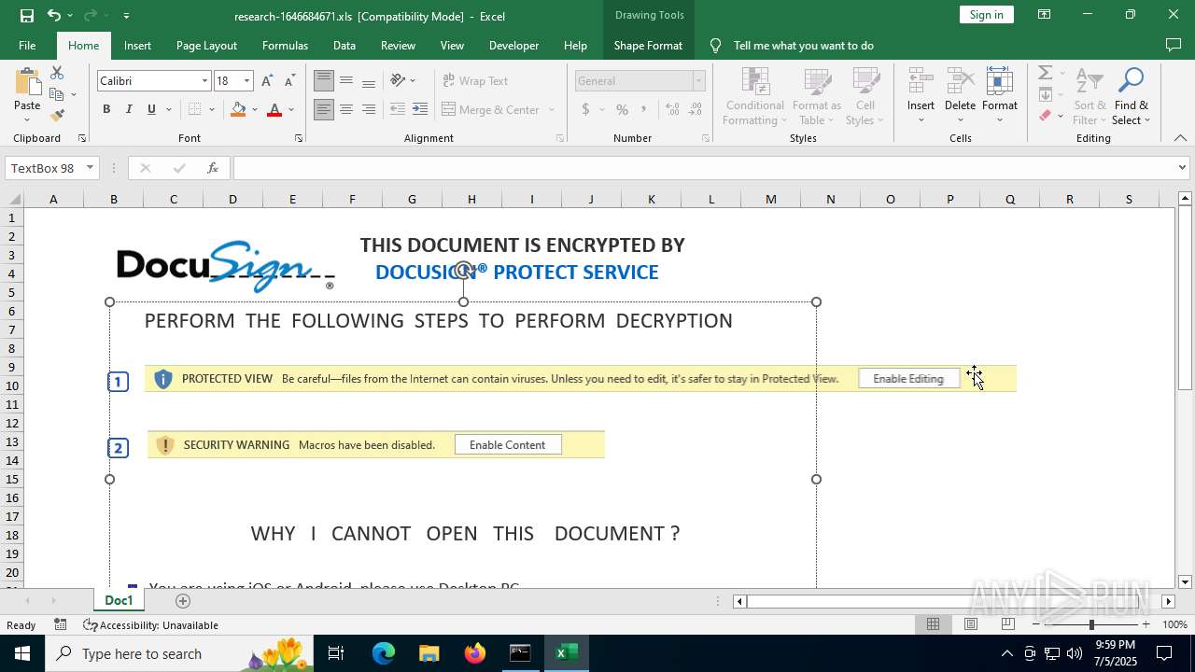Align text to the left

[323, 109]
